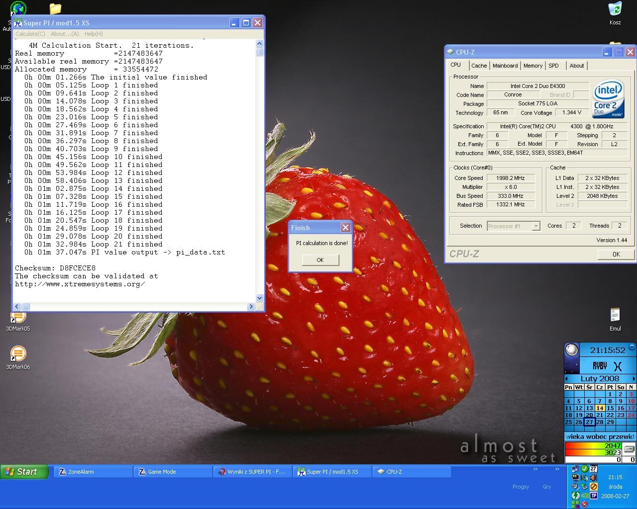Switch to the Memory tab in CPU-Z
This screenshot has height=509, width=637.
(x=533, y=66)
